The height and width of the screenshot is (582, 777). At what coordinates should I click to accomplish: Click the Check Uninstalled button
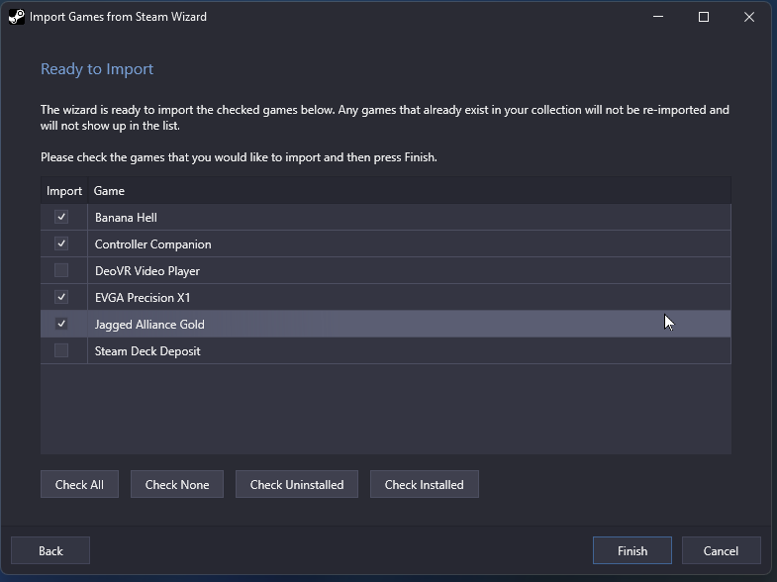(297, 484)
